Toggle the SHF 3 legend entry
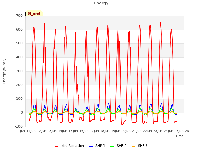Image resolution: width=203 pixels, height=152 pixels. point(140,146)
